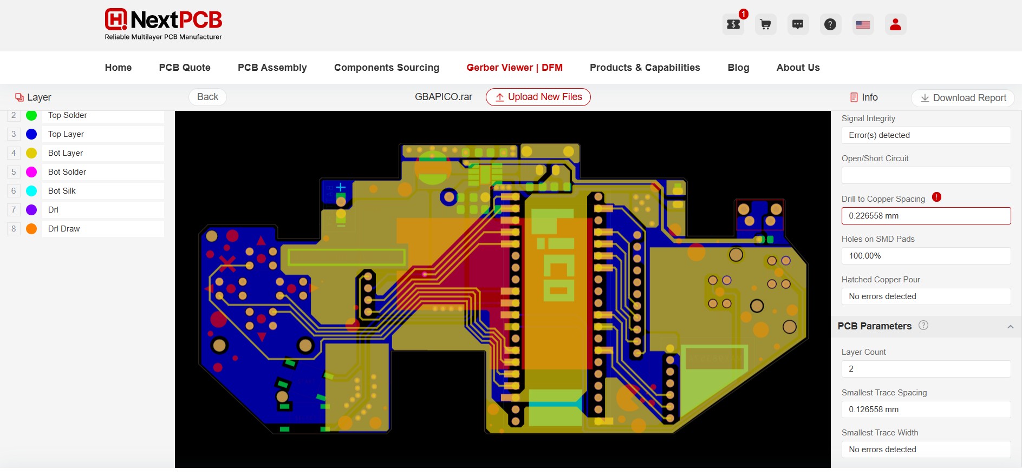Click the Layer Count value field
This screenshot has height=476, width=1022.
[926, 369]
